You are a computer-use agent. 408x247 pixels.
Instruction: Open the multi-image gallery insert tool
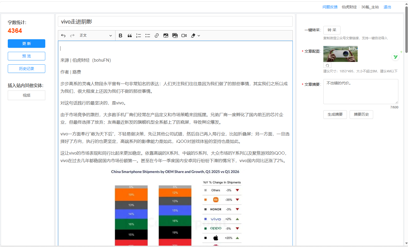175,36
